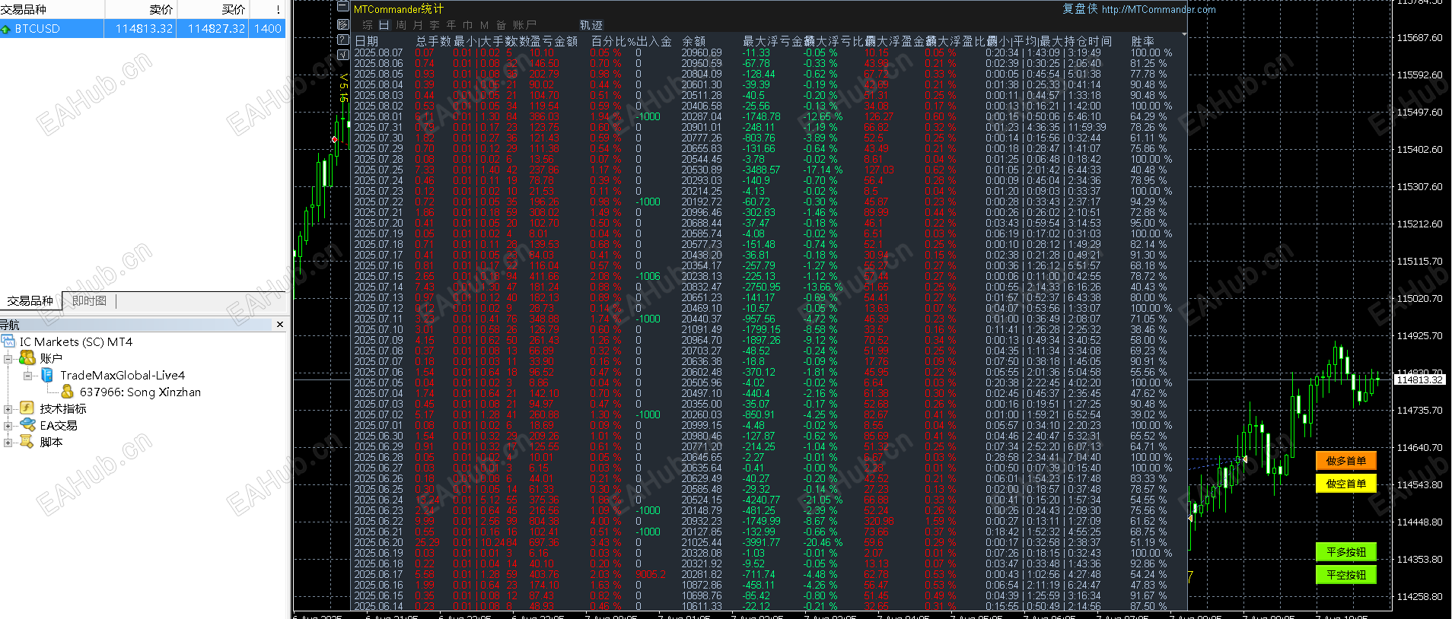Screen dimensions: 1452x619
Task: Switch to the 即时图 tab
Action: pyautogui.click(x=90, y=301)
